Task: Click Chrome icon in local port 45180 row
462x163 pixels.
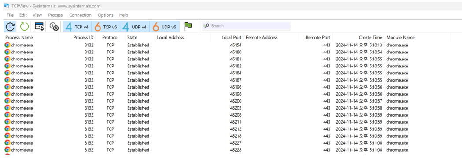Action: click(x=7, y=52)
